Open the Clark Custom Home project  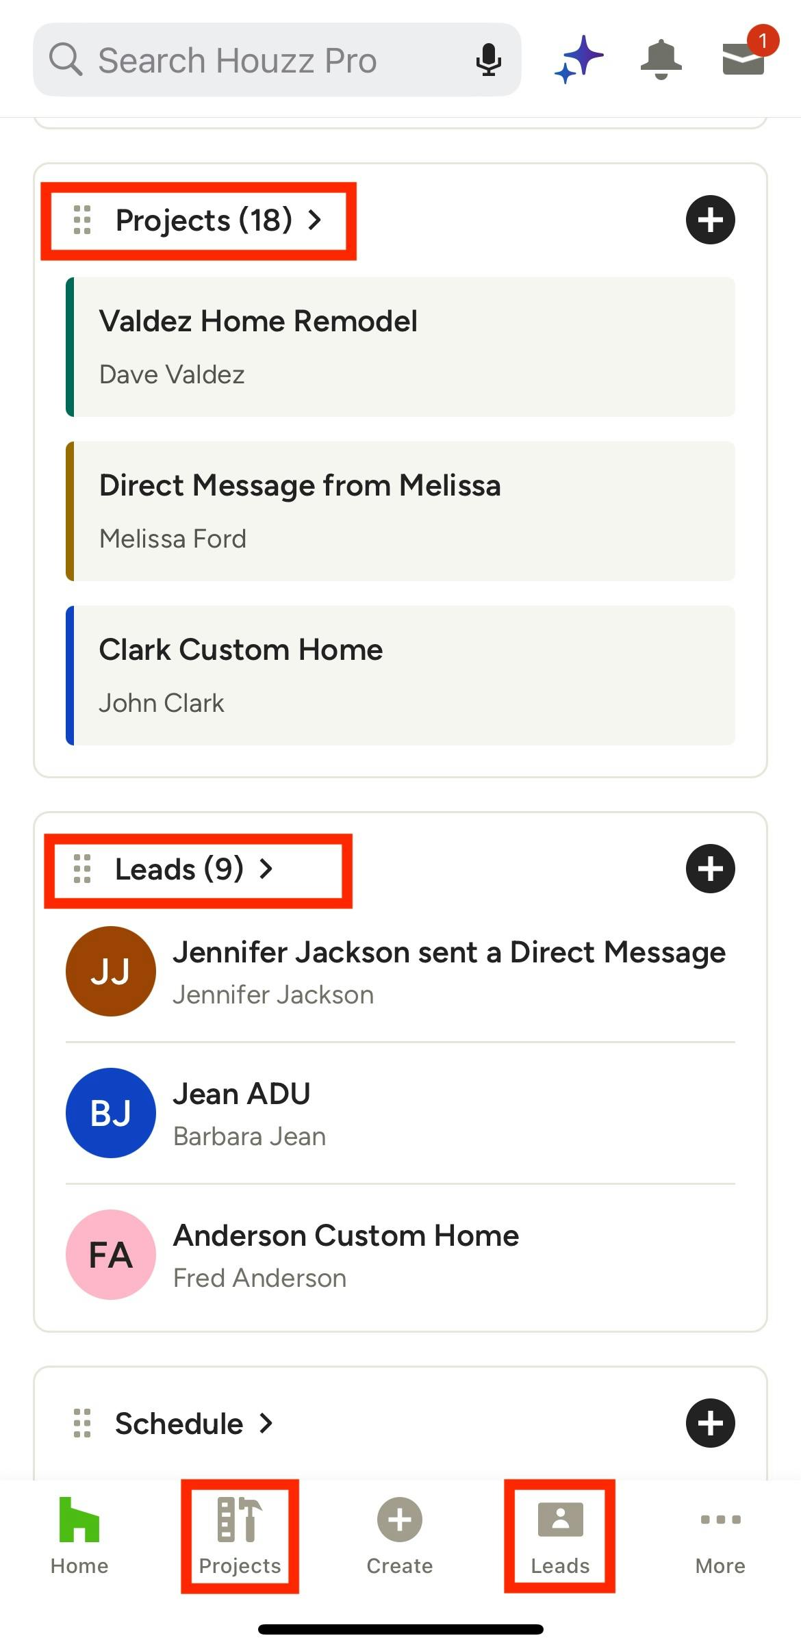(x=400, y=675)
